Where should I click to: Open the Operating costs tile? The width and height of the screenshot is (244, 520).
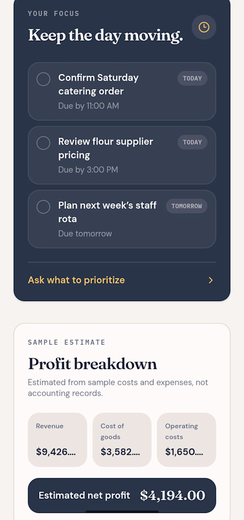pos(186,440)
